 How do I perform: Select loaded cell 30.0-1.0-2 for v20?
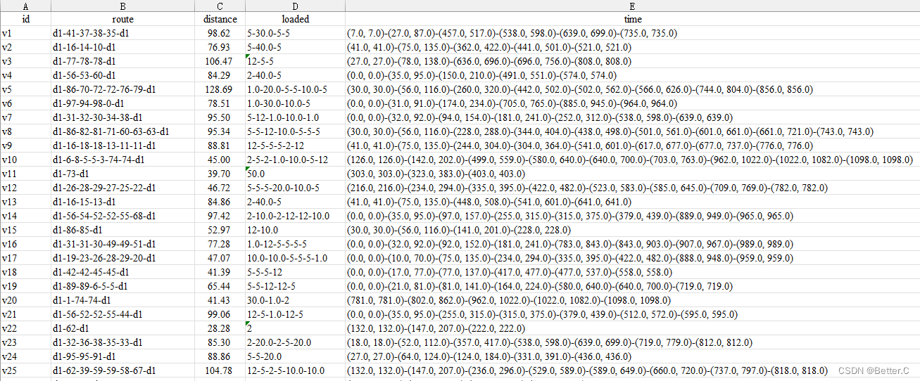295,300
